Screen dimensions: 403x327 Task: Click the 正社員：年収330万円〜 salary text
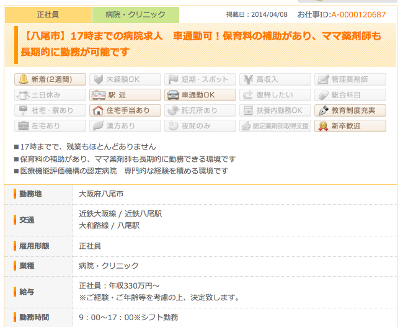(119, 286)
